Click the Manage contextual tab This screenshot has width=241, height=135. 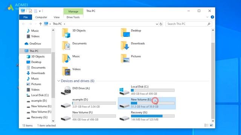[73, 11]
